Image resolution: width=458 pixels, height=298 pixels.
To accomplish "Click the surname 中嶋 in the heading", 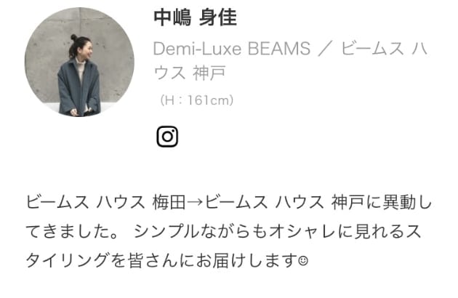I will point(172,17).
